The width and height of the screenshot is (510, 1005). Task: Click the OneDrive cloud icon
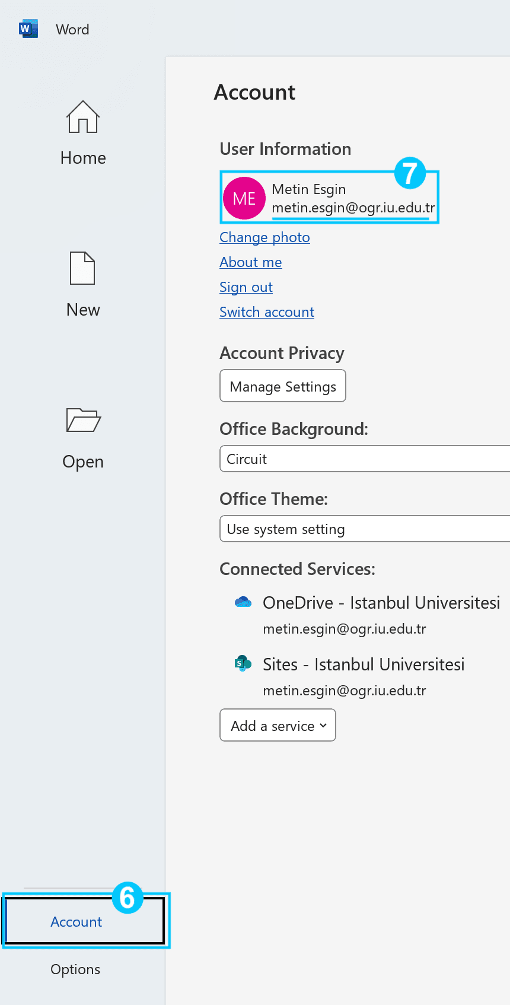(243, 602)
